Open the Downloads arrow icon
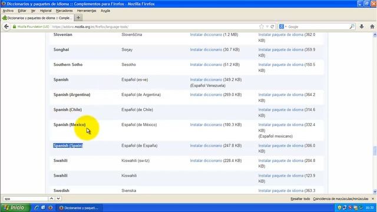The height and width of the screenshot is (212, 377). coord(362,26)
